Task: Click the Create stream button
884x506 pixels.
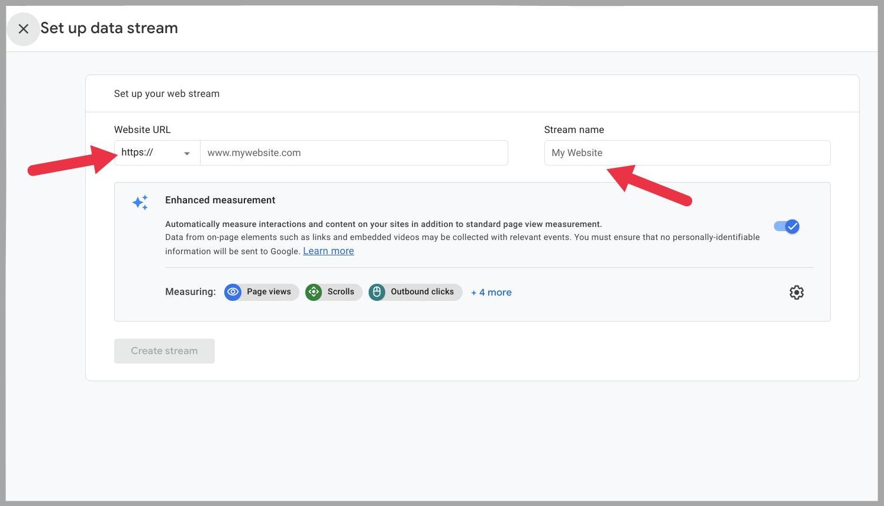Action: (164, 351)
